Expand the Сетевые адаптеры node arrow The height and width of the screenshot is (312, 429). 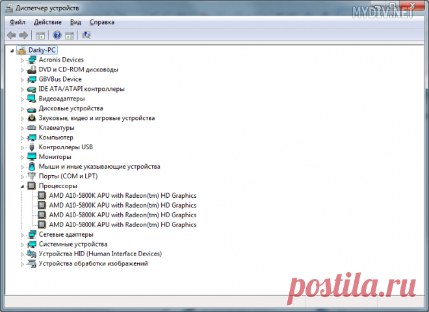click(x=22, y=235)
